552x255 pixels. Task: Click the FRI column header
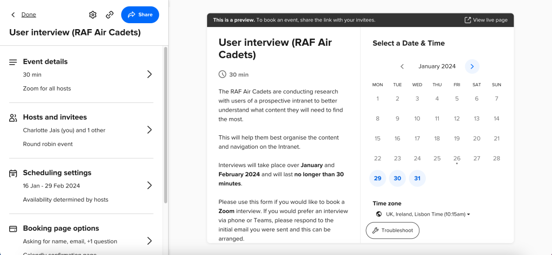457,85
